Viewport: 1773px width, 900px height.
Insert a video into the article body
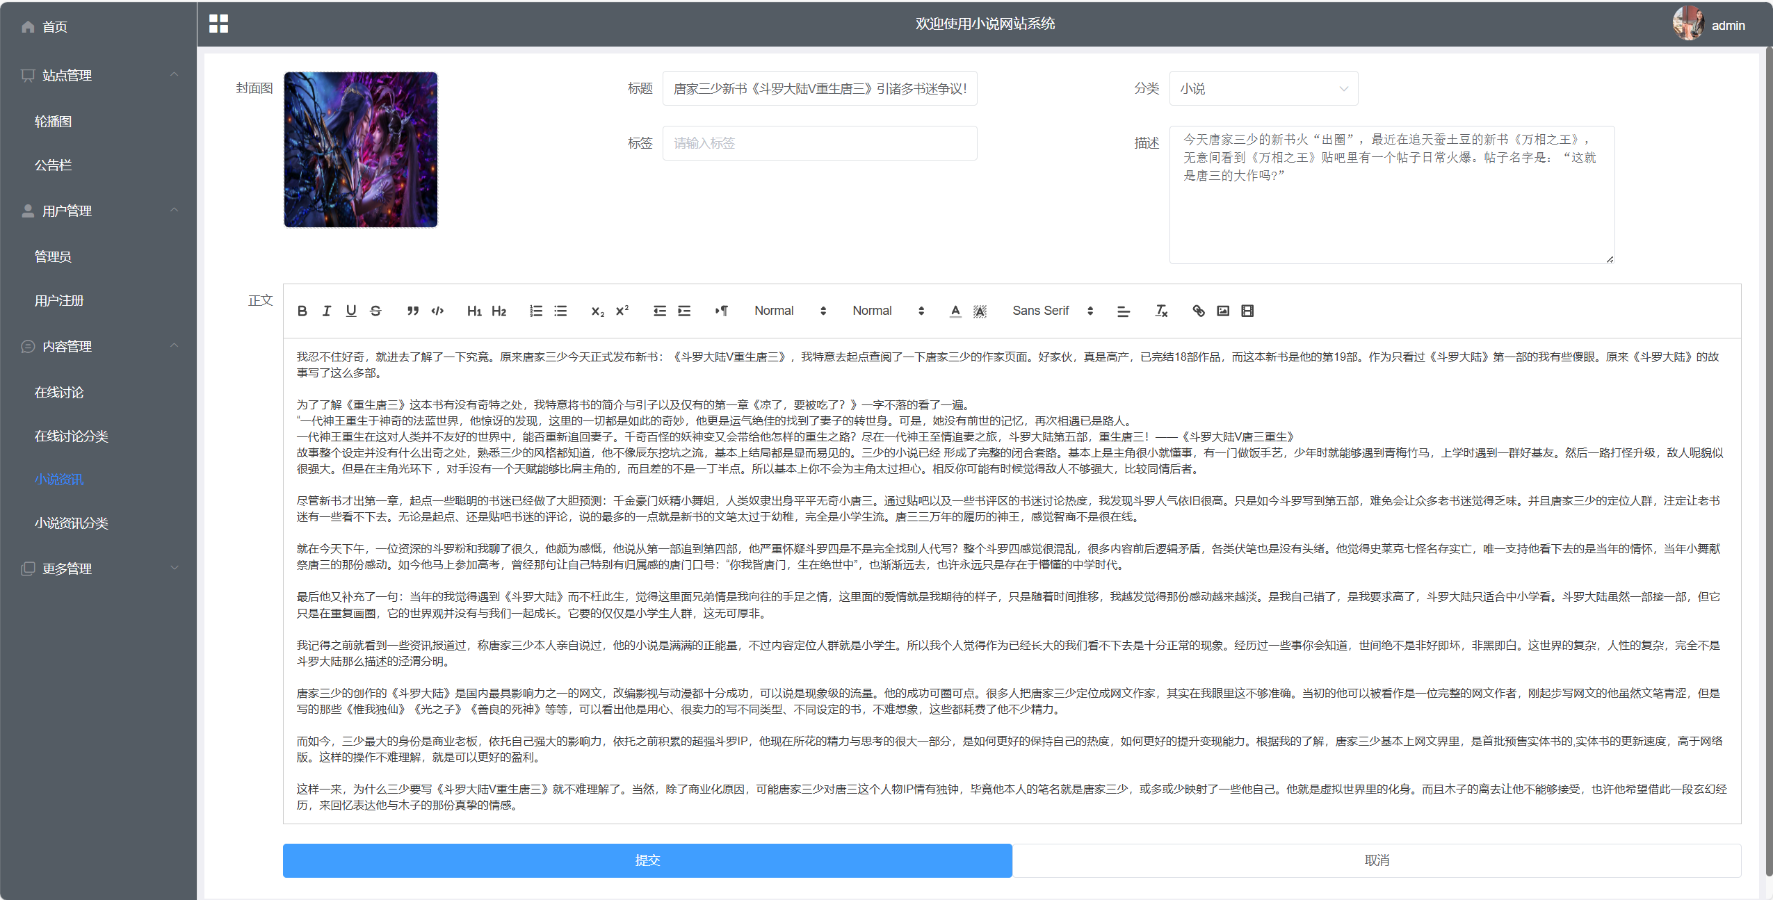click(1247, 311)
